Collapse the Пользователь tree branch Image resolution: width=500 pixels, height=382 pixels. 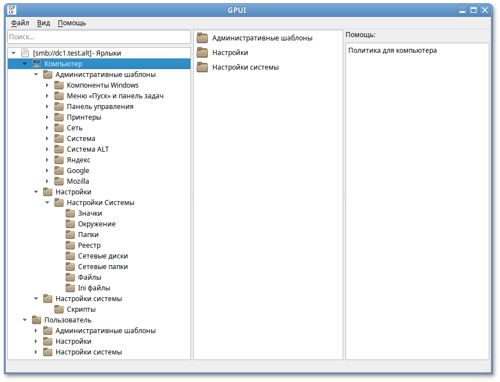(x=25, y=320)
